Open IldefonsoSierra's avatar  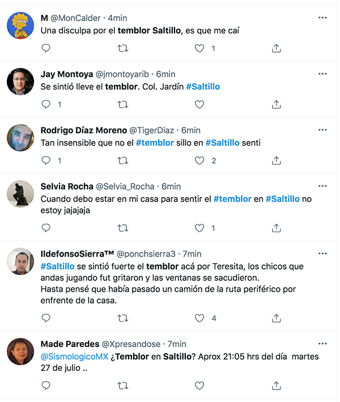pos(20,262)
